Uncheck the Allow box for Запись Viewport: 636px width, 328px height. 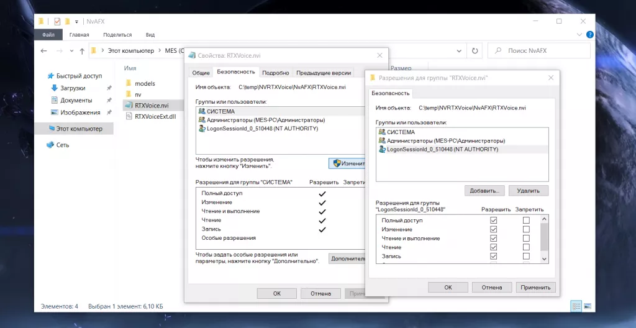pyautogui.click(x=494, y=256)
